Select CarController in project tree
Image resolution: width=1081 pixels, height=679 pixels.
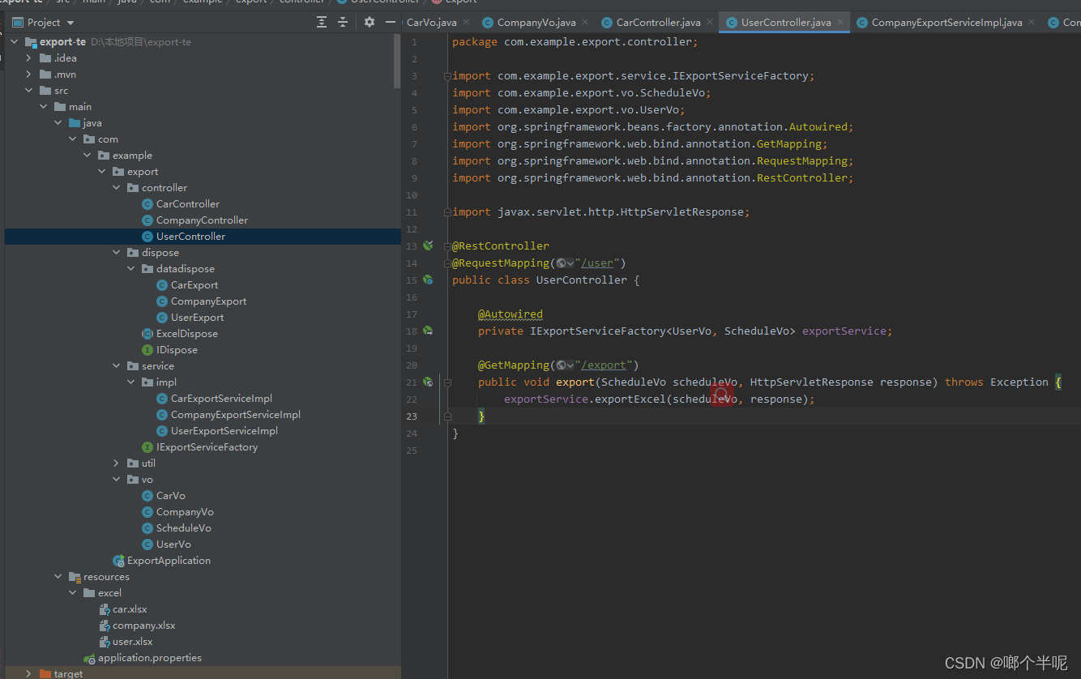187,204
